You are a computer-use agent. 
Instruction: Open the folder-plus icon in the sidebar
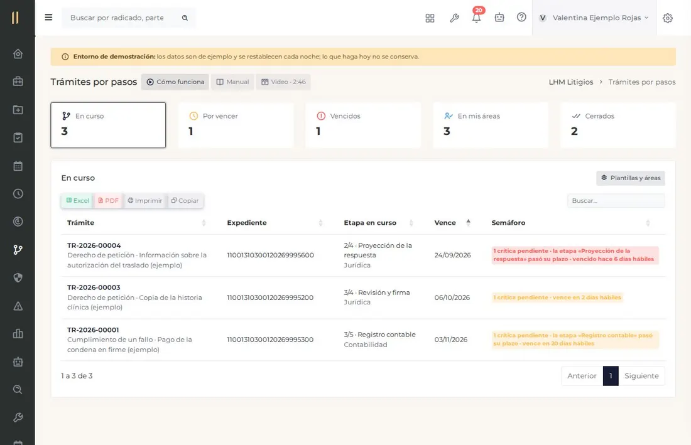coord(18,110)
